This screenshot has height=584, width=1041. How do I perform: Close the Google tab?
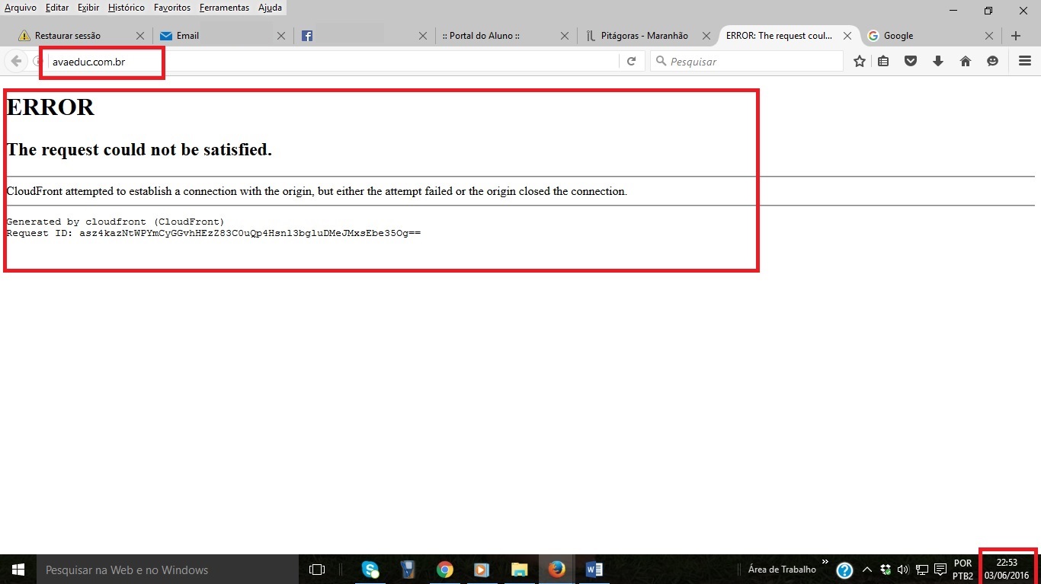(989, 36)
